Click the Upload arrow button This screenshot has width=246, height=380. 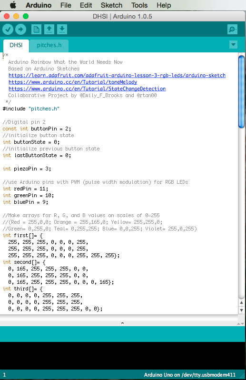tap(20, 30)
